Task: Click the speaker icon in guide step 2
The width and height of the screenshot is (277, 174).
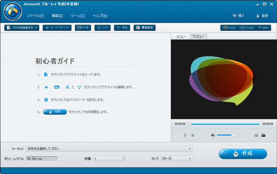Action: [x=46, y=87]
